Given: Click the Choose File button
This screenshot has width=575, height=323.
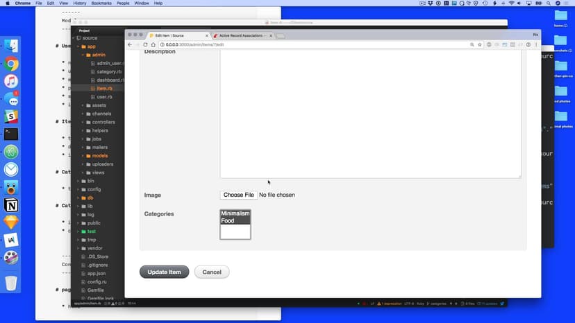Looking at the screenshot, I should point(238,195).
